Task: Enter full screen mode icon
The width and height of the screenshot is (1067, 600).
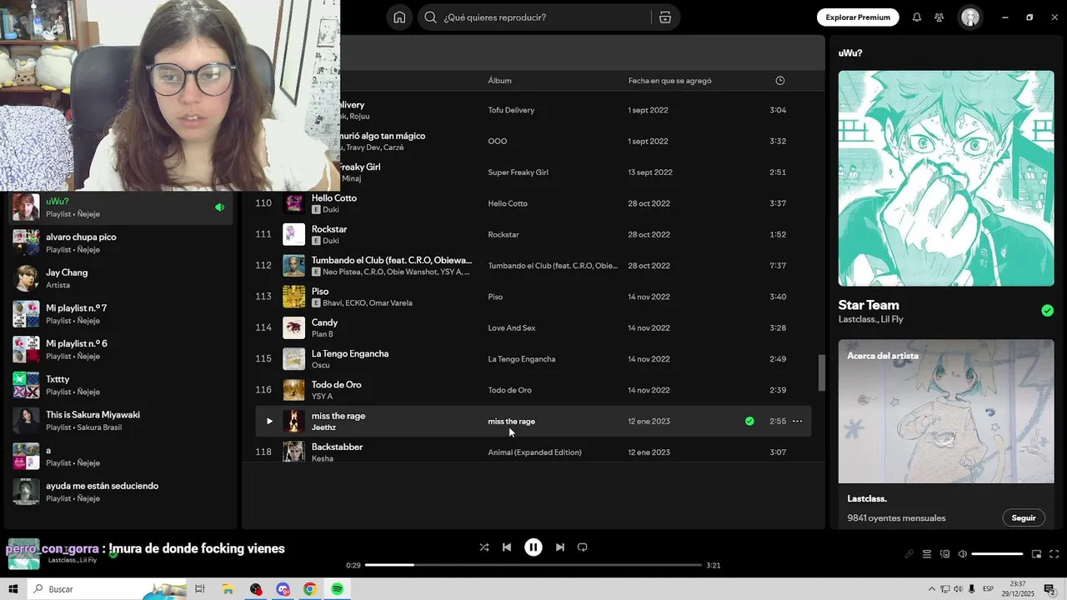Action: [x=1054, y=554]
